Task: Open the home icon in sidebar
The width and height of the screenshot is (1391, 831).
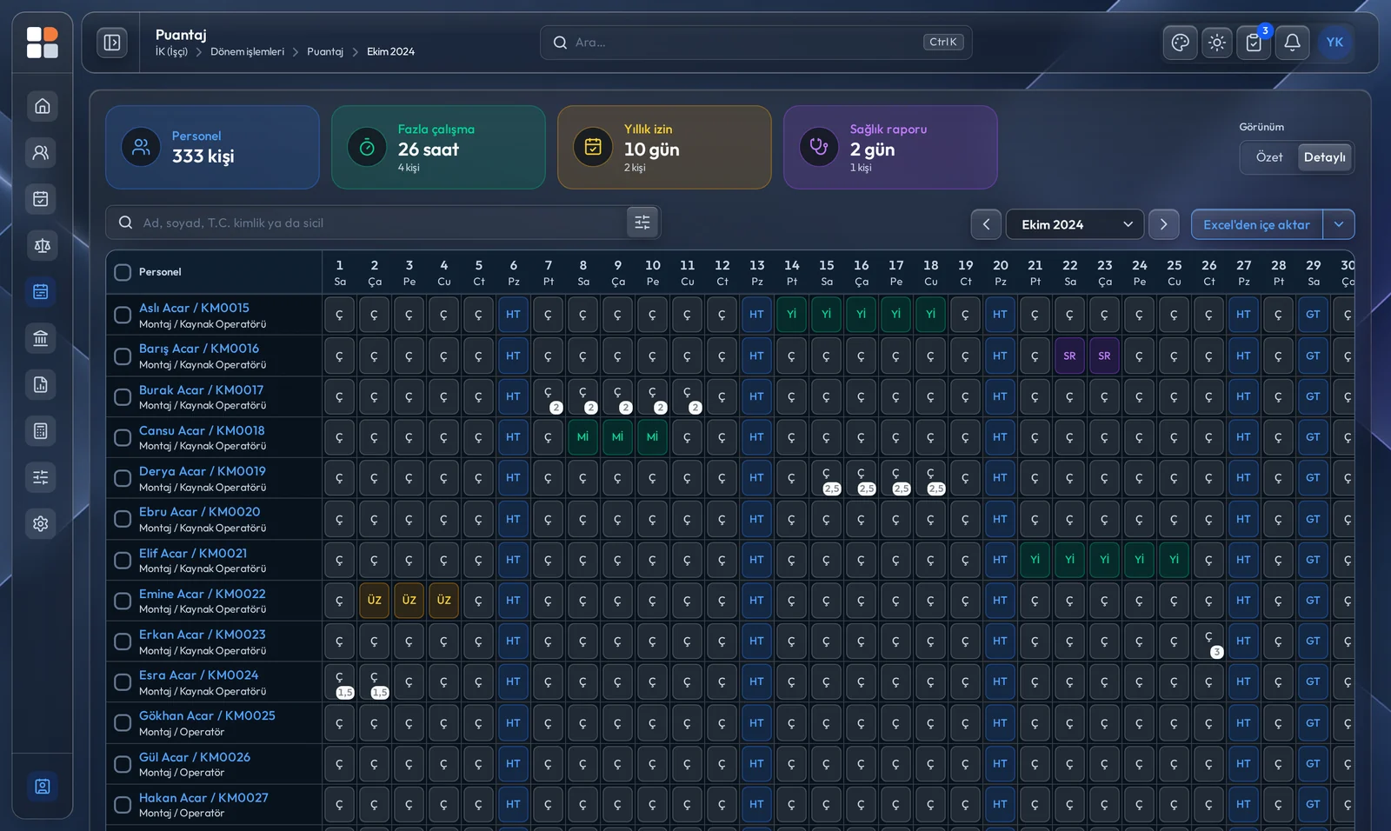Action: pos(41,106)
